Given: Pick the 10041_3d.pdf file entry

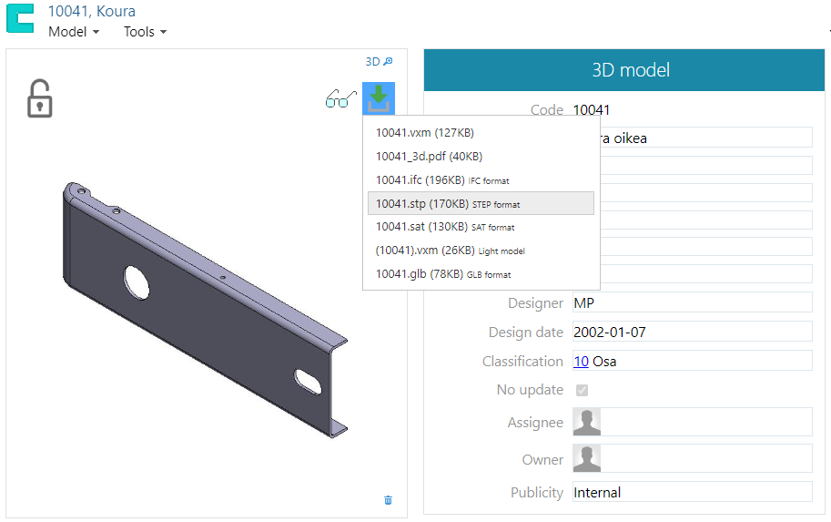Looking at the screenshot, I should point(429,157).
